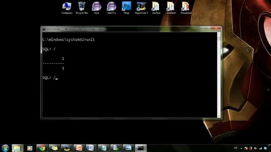The height and width of the screenshot is (152, 271).
Task: Click the column header '1' above the dashes
Action: [x=63, y=59]
